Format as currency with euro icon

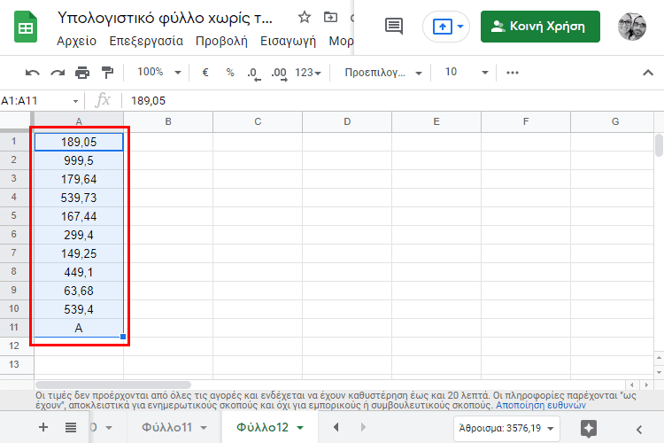[205, 73]
